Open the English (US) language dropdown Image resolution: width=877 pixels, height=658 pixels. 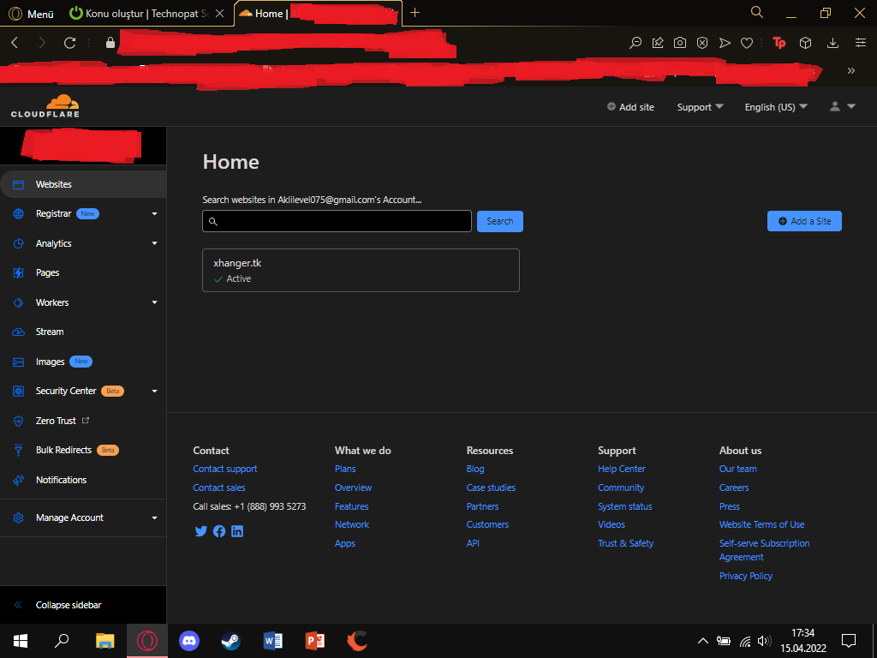[776, 107]
